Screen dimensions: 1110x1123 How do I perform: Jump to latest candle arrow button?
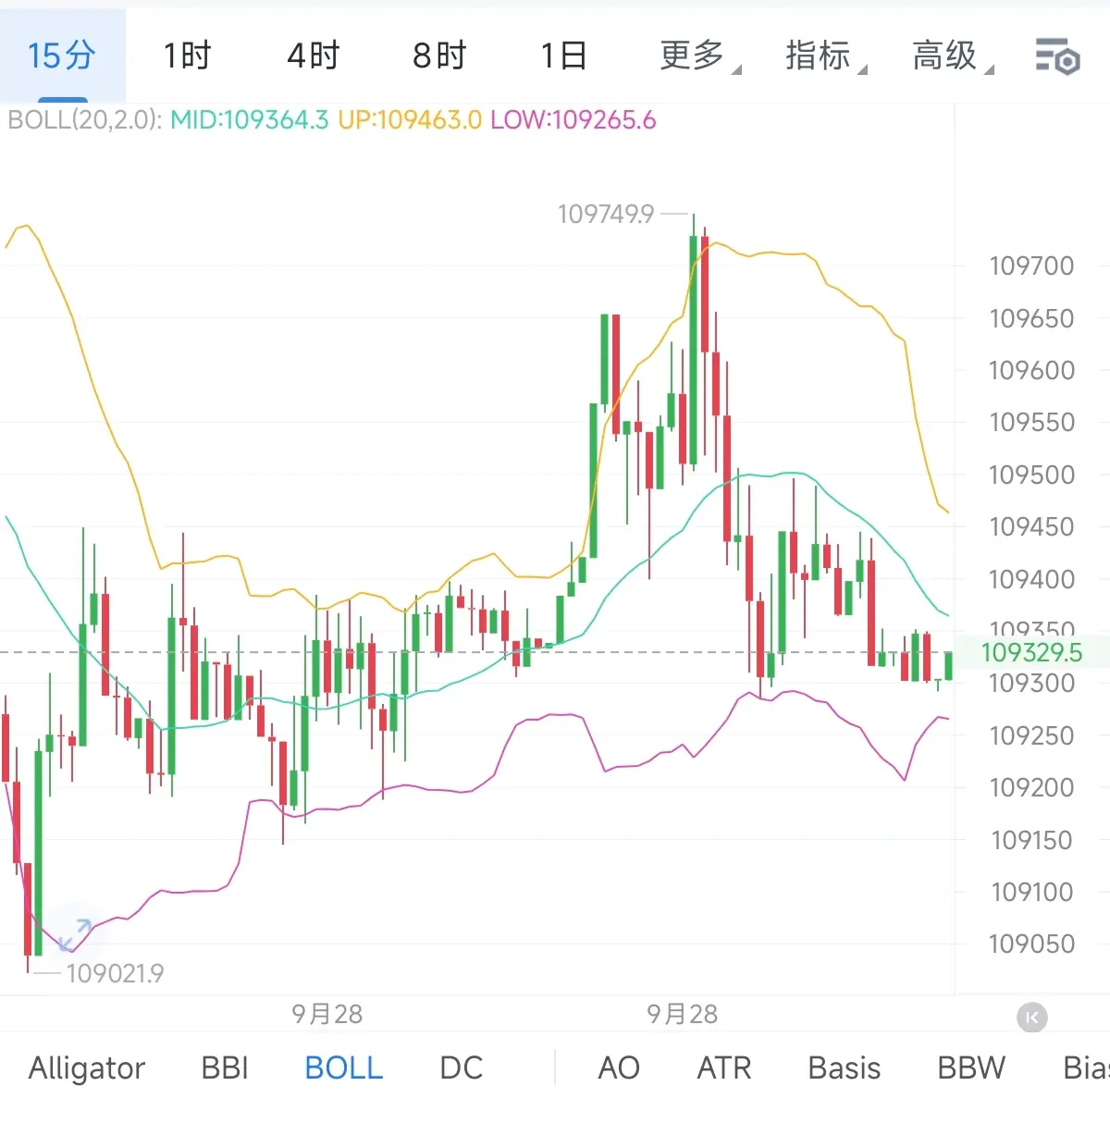(1032, 1018)
